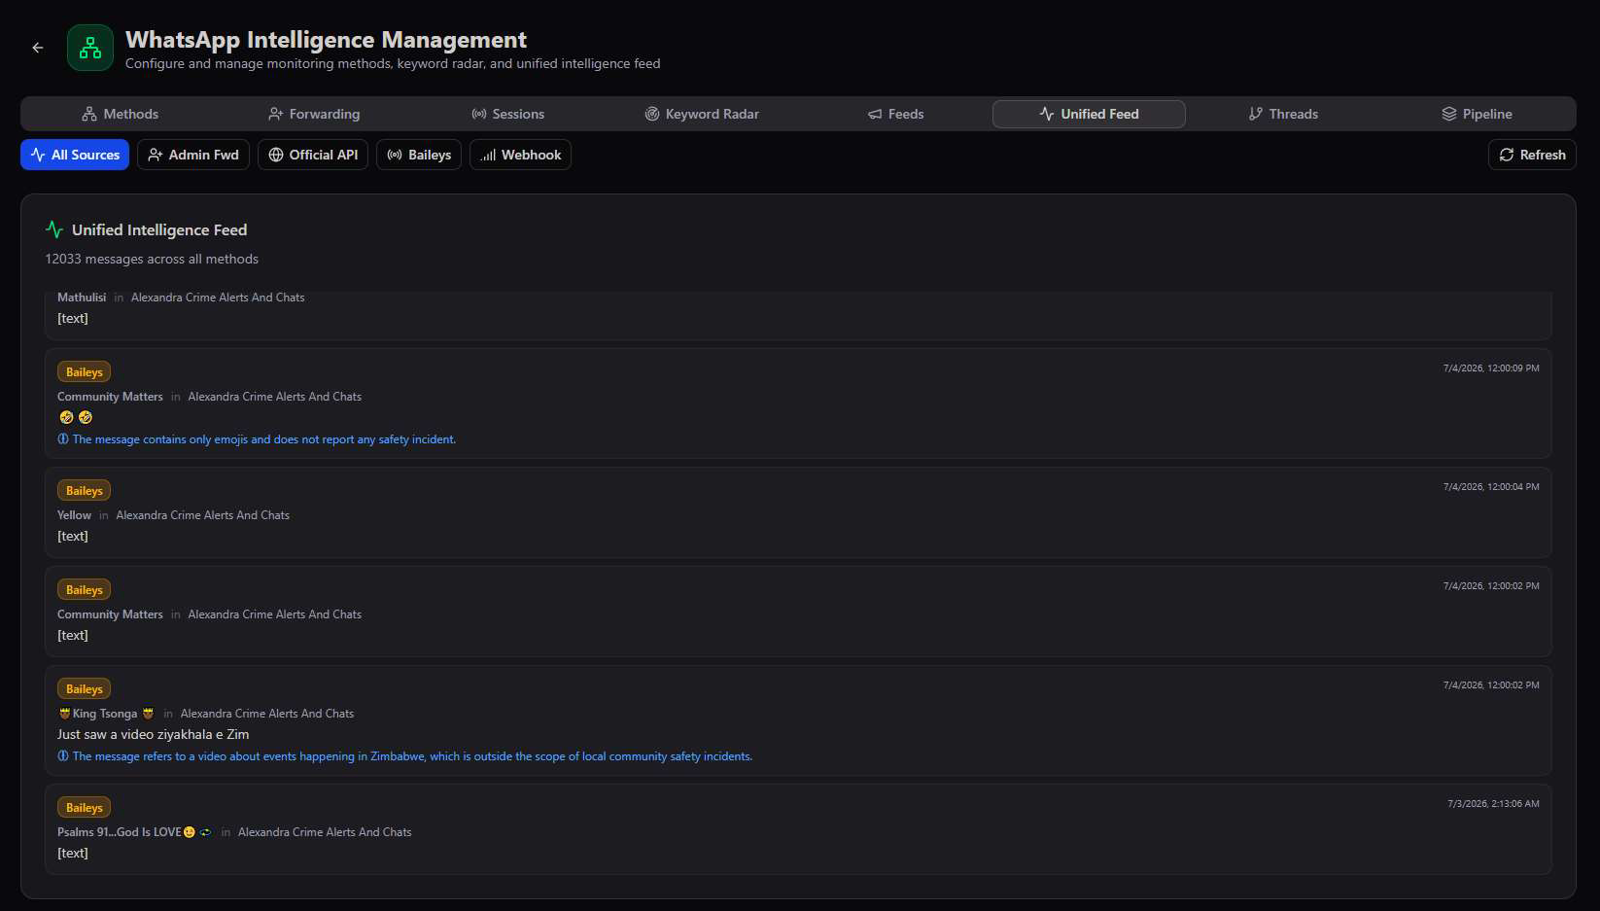Select the Unified Feed tab
The height and width of the screenshot is (911, 1600).
[x=1089, y=114]
